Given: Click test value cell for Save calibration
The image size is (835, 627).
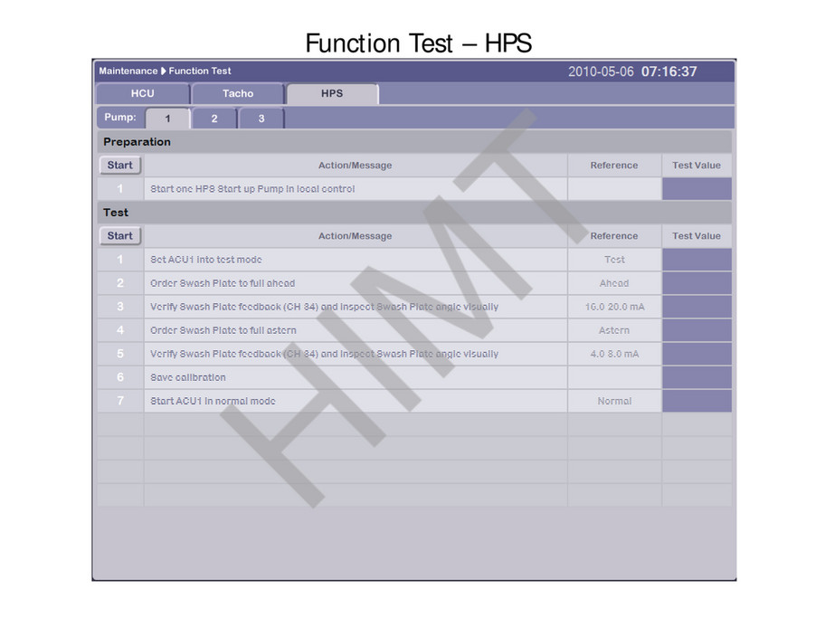Looking at the screenshot, I should (697, 377).
